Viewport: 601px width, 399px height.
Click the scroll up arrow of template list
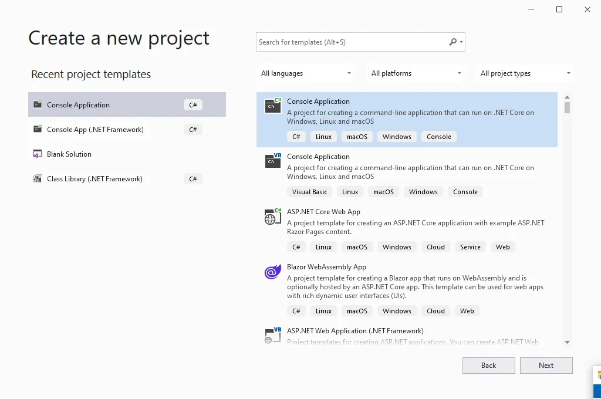point(567,97)
